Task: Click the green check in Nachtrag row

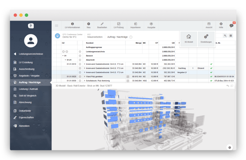Action: coord(211,68)
